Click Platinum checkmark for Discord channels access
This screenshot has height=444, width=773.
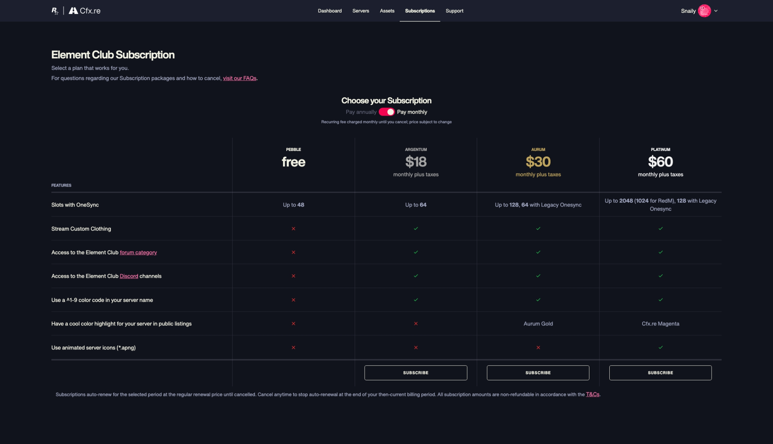(660, 276)
